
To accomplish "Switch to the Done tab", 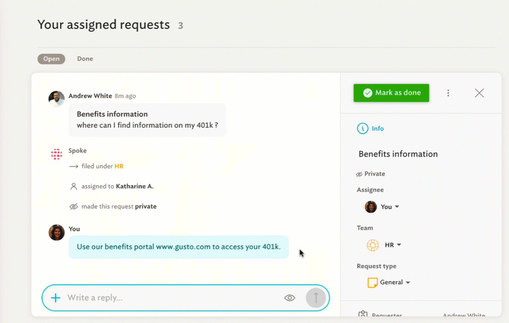I will click(85, 59).
